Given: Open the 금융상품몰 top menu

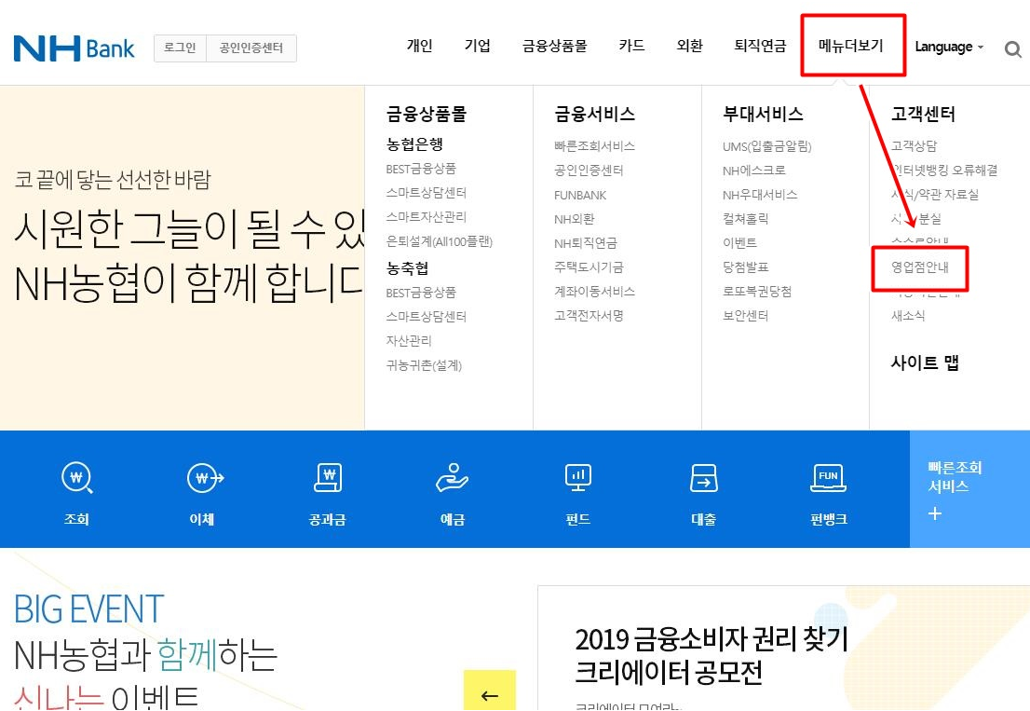Looking at the screenshot, I should [554, 46].
